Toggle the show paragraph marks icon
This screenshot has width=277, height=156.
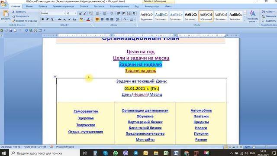[134, 13]
